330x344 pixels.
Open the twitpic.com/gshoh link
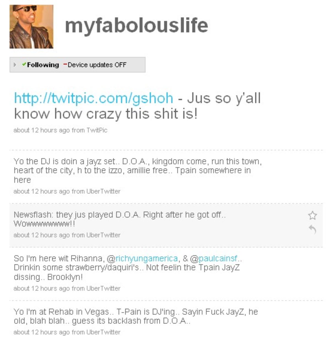94,98
